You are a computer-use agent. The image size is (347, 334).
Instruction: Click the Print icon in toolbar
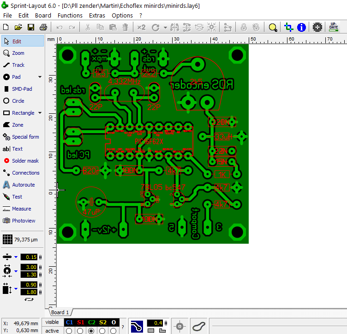pyautogui.click(x=43, y=28)
